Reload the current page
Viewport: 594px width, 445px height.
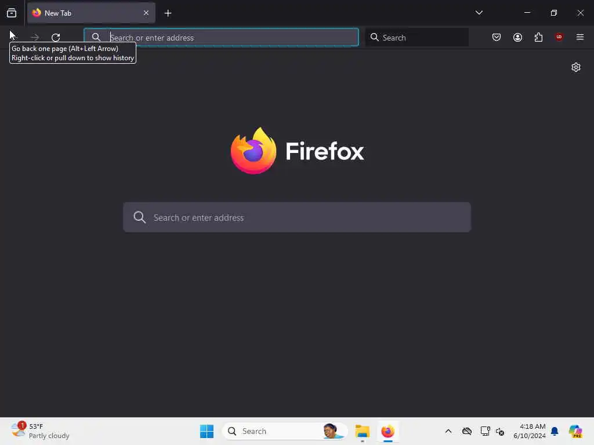click(x=56, y=37)
